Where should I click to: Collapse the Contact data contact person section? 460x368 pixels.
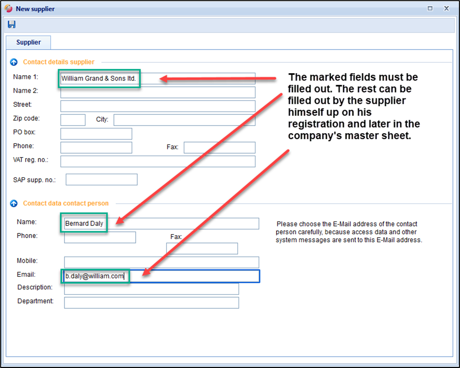pyautogui.click(x=14, y=204)
